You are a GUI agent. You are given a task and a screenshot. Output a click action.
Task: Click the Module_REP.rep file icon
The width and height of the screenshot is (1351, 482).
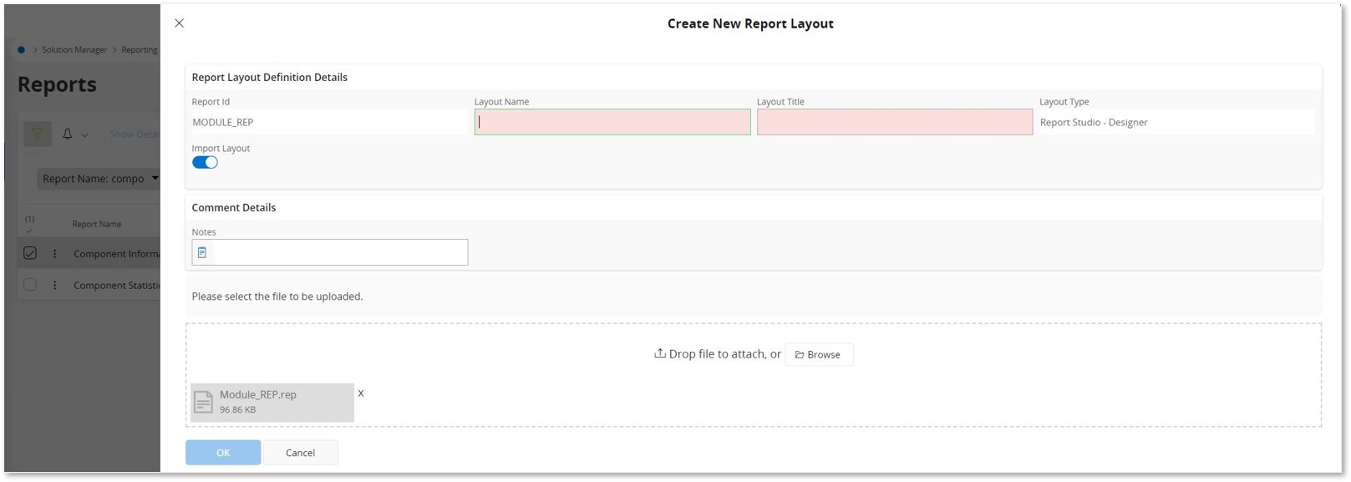click(203, 403)
